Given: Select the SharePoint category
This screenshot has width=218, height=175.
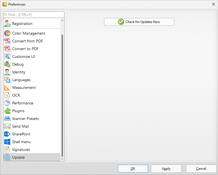Looking at the screenshot, I should pyautogui.click(x=32, y=134).
